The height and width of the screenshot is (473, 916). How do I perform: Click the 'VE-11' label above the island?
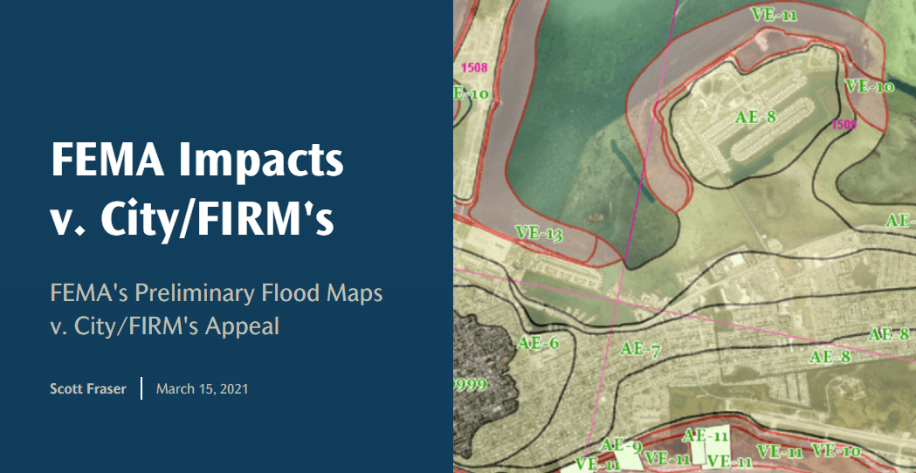tap(774, 15)
